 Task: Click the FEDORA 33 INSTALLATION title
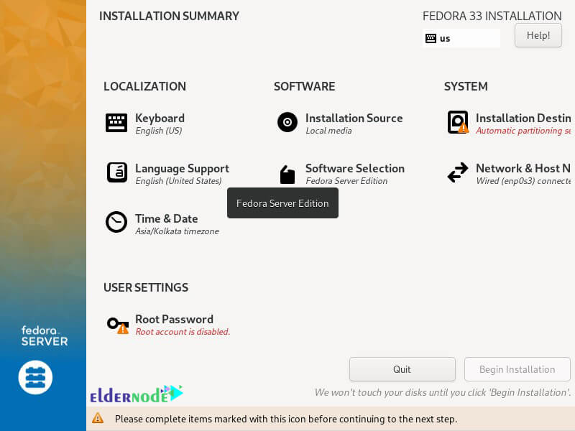(492, 16)
